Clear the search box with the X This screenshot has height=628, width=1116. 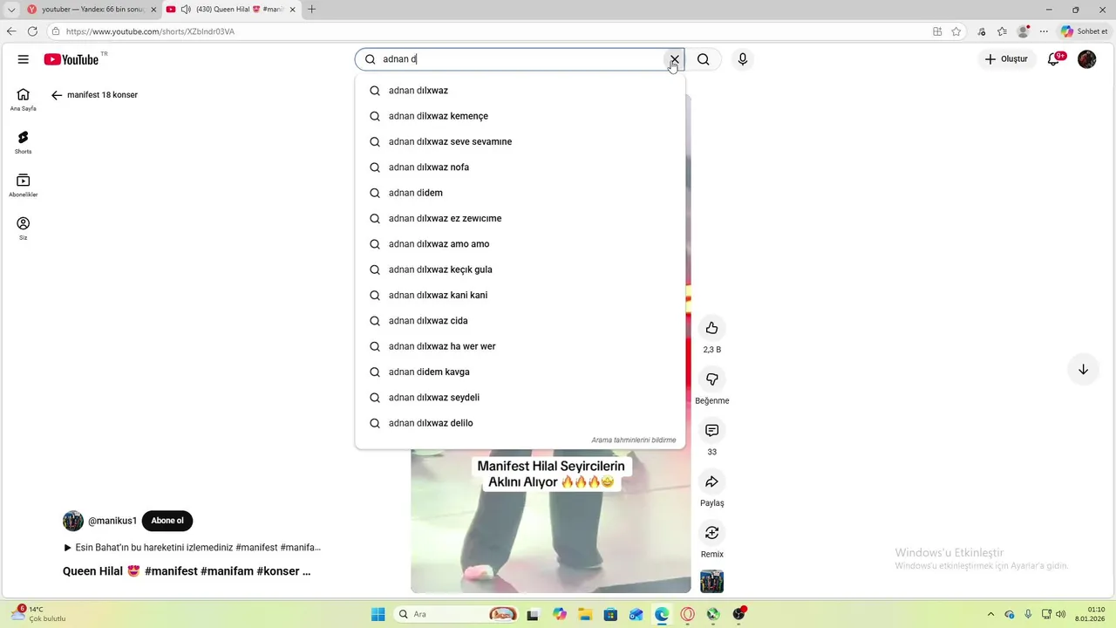tap(674, 59)
